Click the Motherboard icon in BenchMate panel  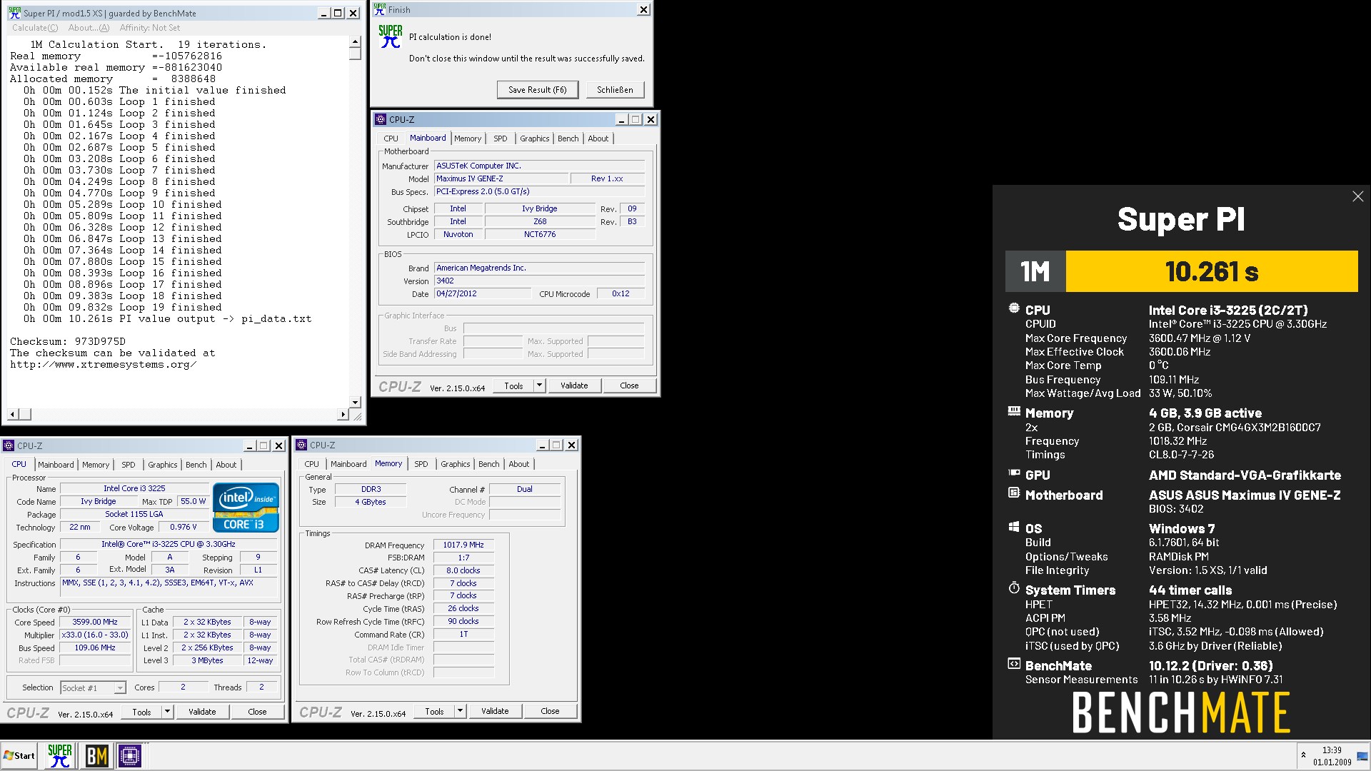(x=1014, y=493)
